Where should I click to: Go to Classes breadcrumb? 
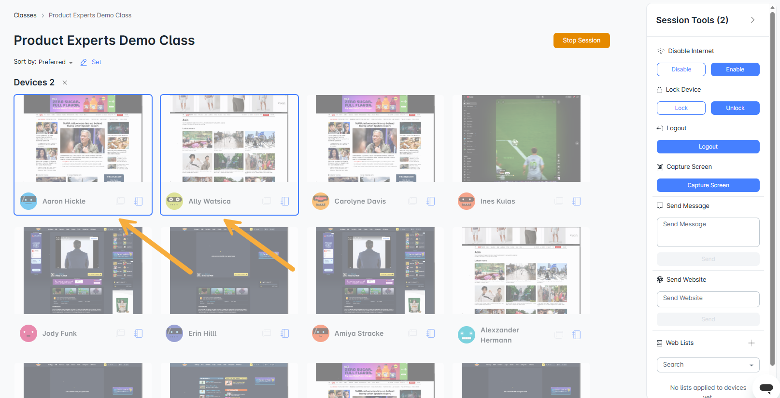(25, 15)
